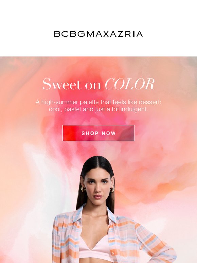Click the model's neck below the chin
197x263 pixels.
[x=97, y=210]
